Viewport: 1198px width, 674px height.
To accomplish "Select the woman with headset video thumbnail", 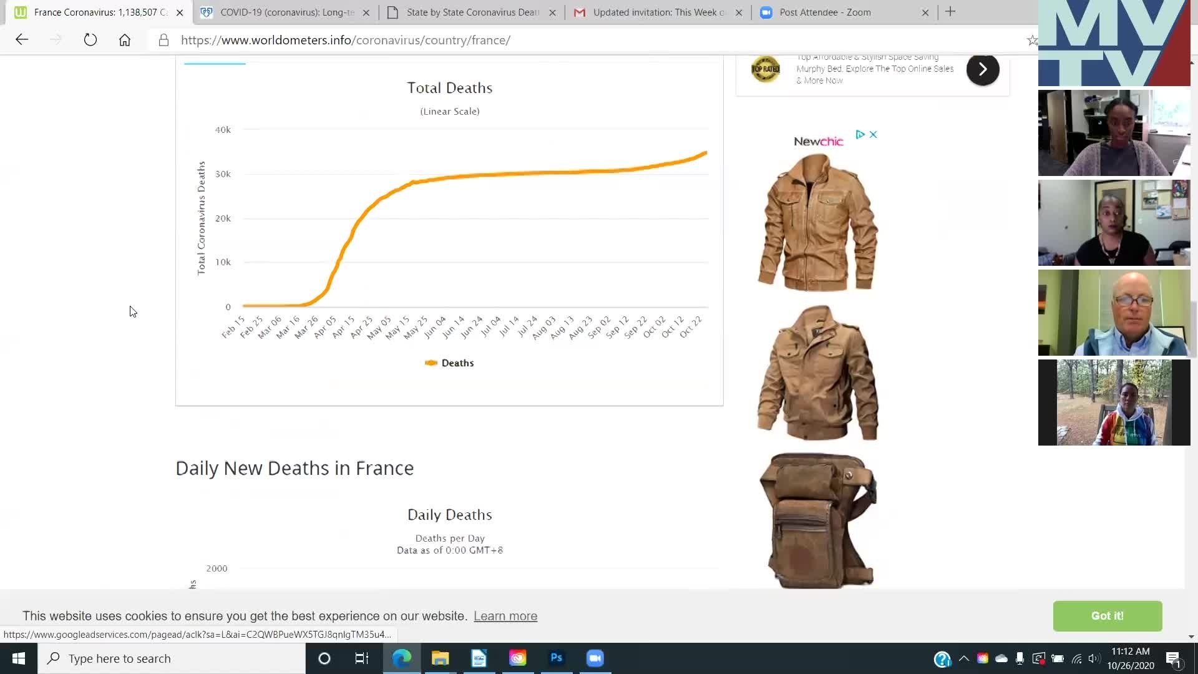I will (1114, 223).
